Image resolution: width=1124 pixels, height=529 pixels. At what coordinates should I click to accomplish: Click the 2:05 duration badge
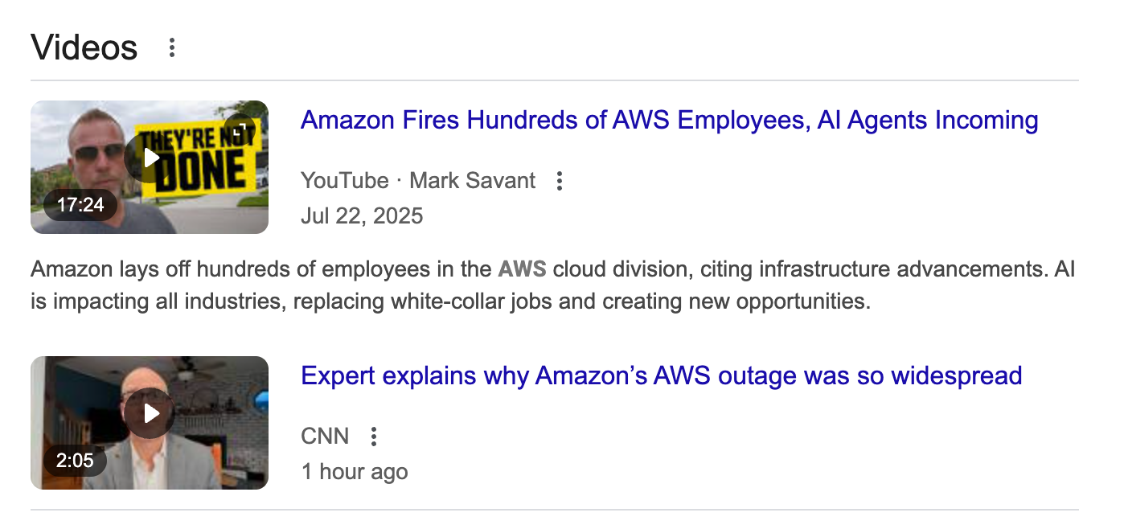point(75,461)
